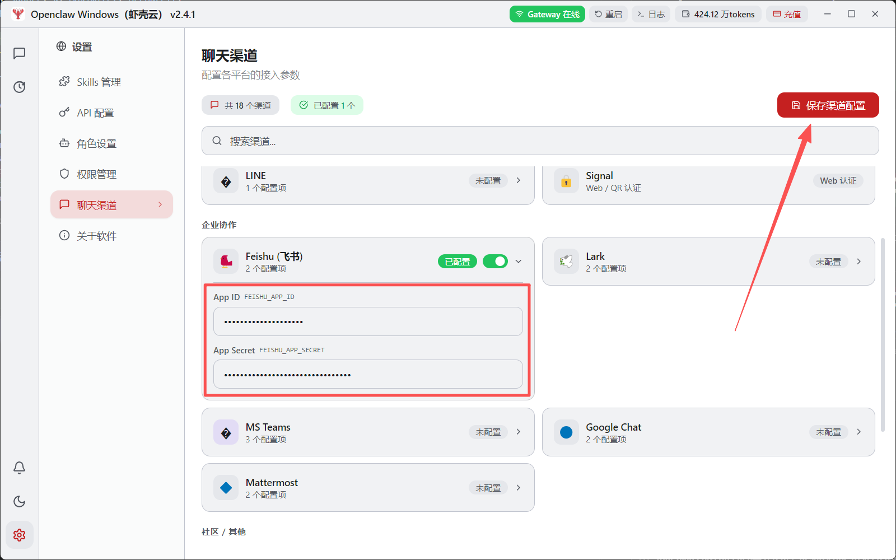
Task: Open the history clock icon in left rail
Action: [19, 87]
